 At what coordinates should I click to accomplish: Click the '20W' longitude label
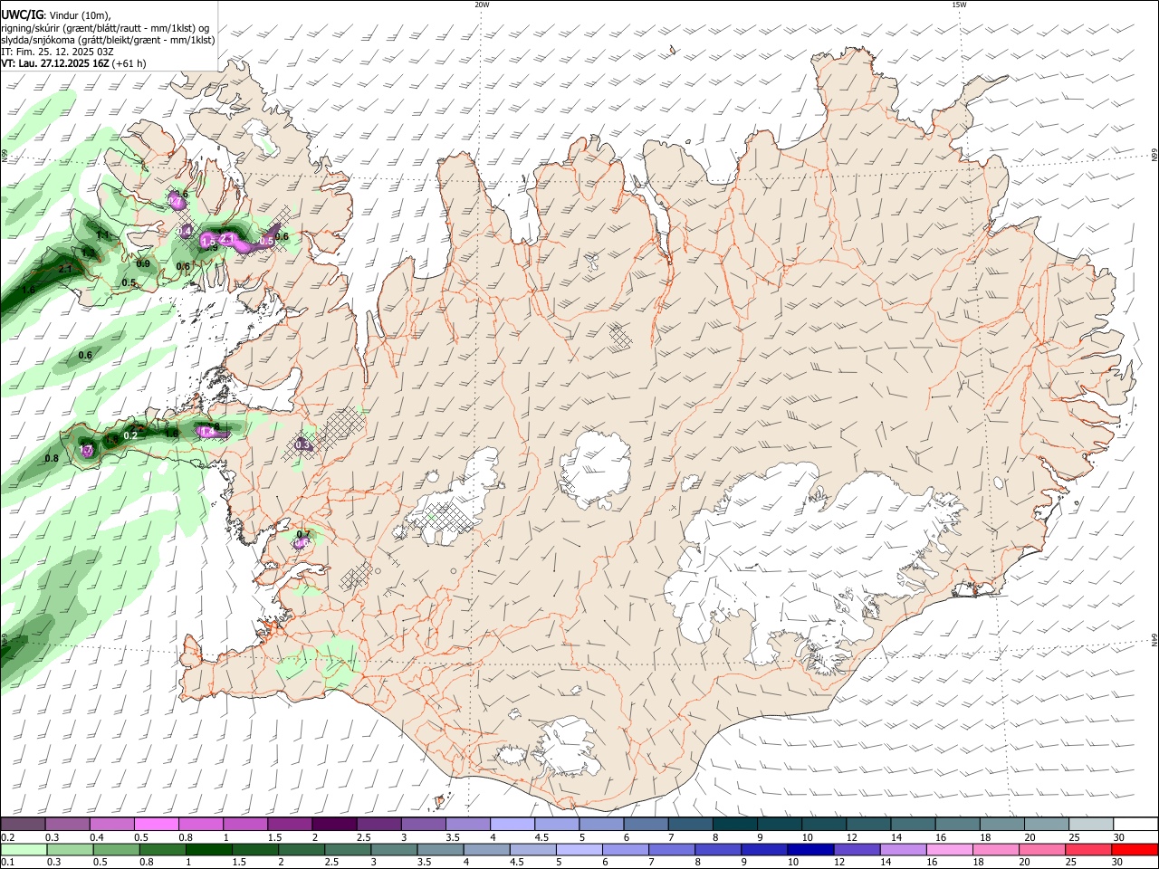click(x=482, y=5)
